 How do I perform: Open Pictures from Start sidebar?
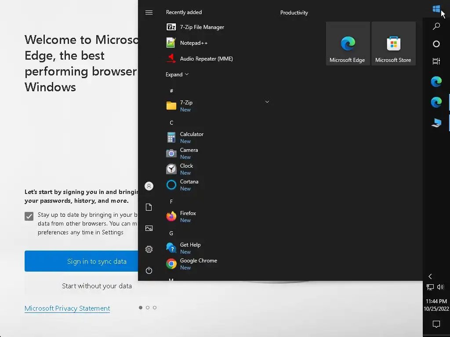[x=149, y=228]
